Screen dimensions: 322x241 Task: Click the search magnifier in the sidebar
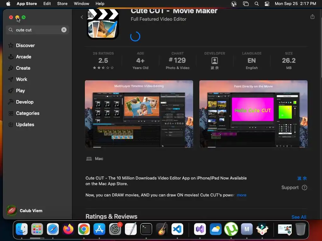(x=11, y=30)
